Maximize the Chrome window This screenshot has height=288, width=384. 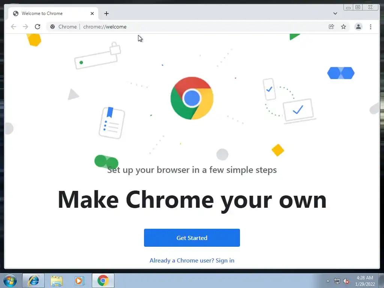click(358, 7)
